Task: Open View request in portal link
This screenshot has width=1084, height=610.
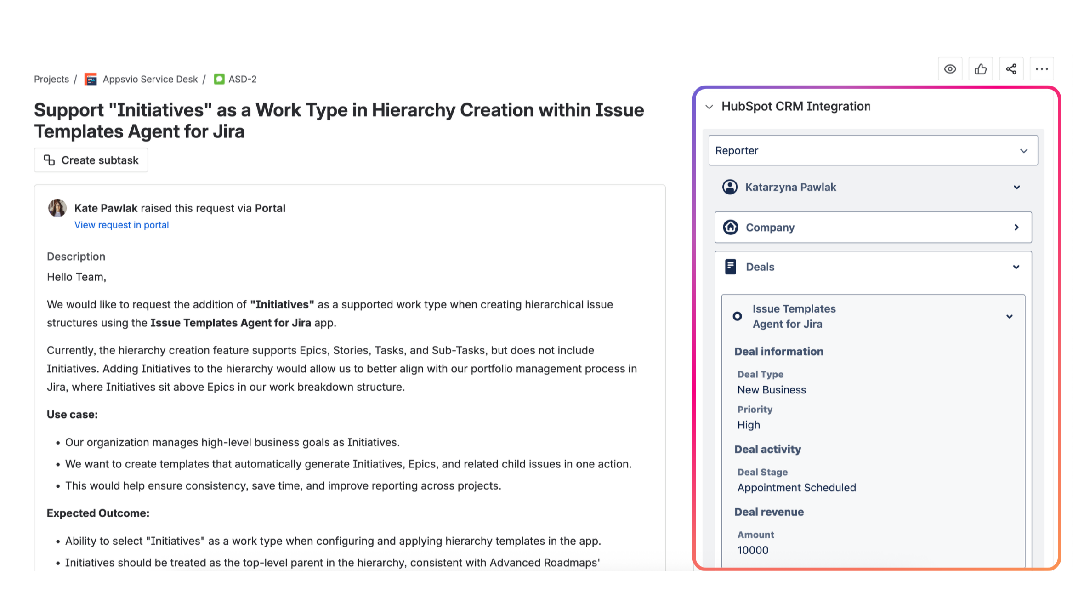Action: [x=121, y=225]
